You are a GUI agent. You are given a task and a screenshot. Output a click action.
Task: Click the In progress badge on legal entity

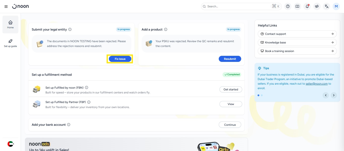tap(123, 29)
